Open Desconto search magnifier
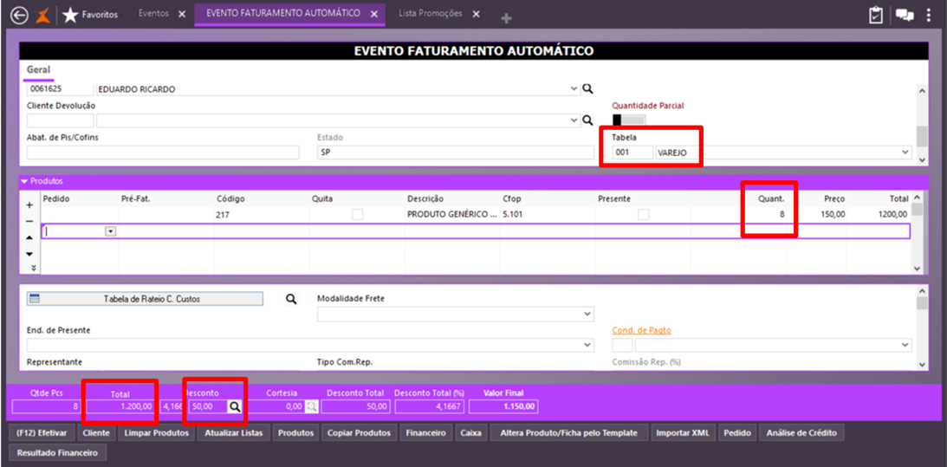 coord(234,406)
